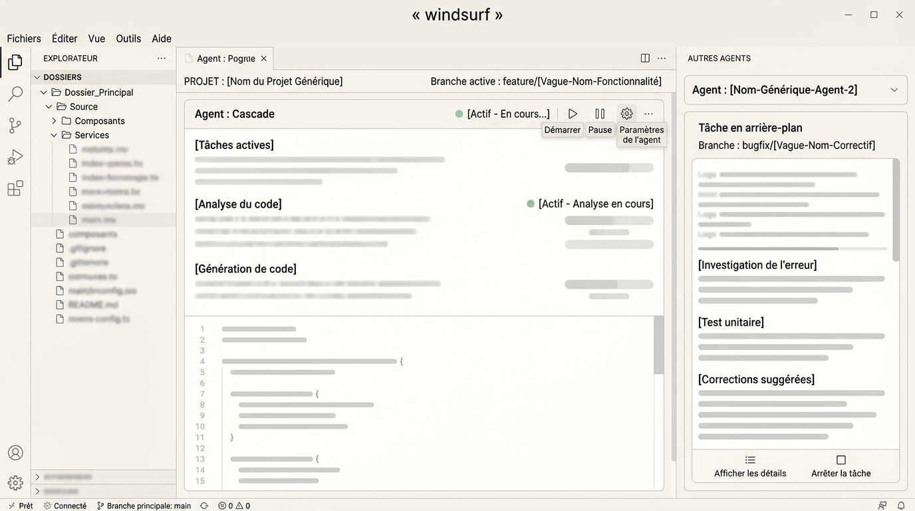Select the Agent : Pogrne tab
Viewport: 915px width, 511px height.
pos(225,59)
